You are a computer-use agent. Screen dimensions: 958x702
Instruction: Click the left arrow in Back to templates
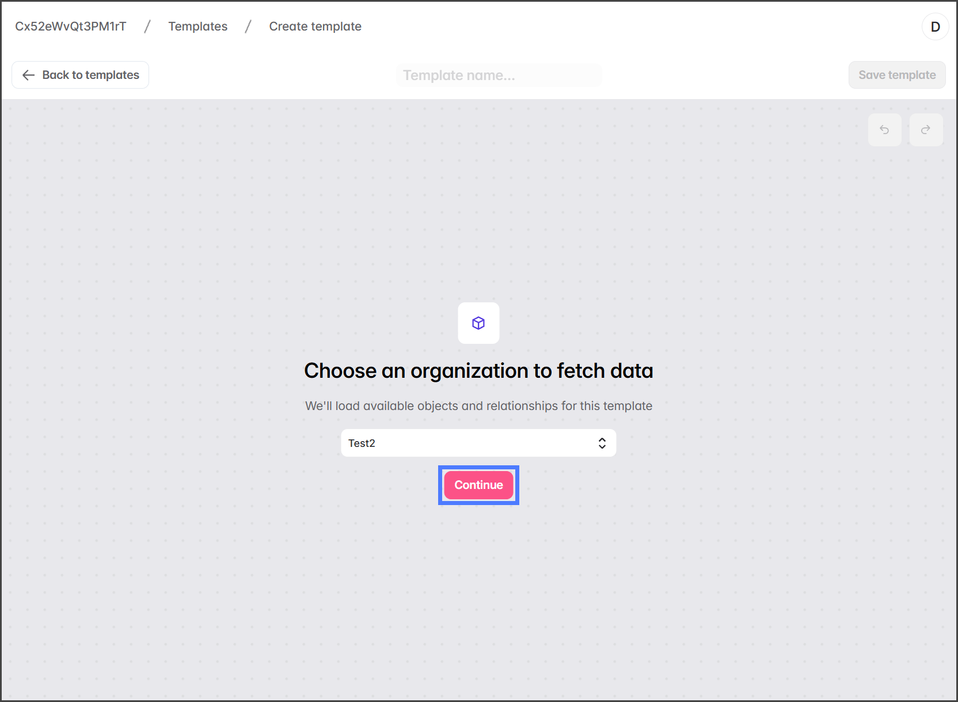[28, 75]
